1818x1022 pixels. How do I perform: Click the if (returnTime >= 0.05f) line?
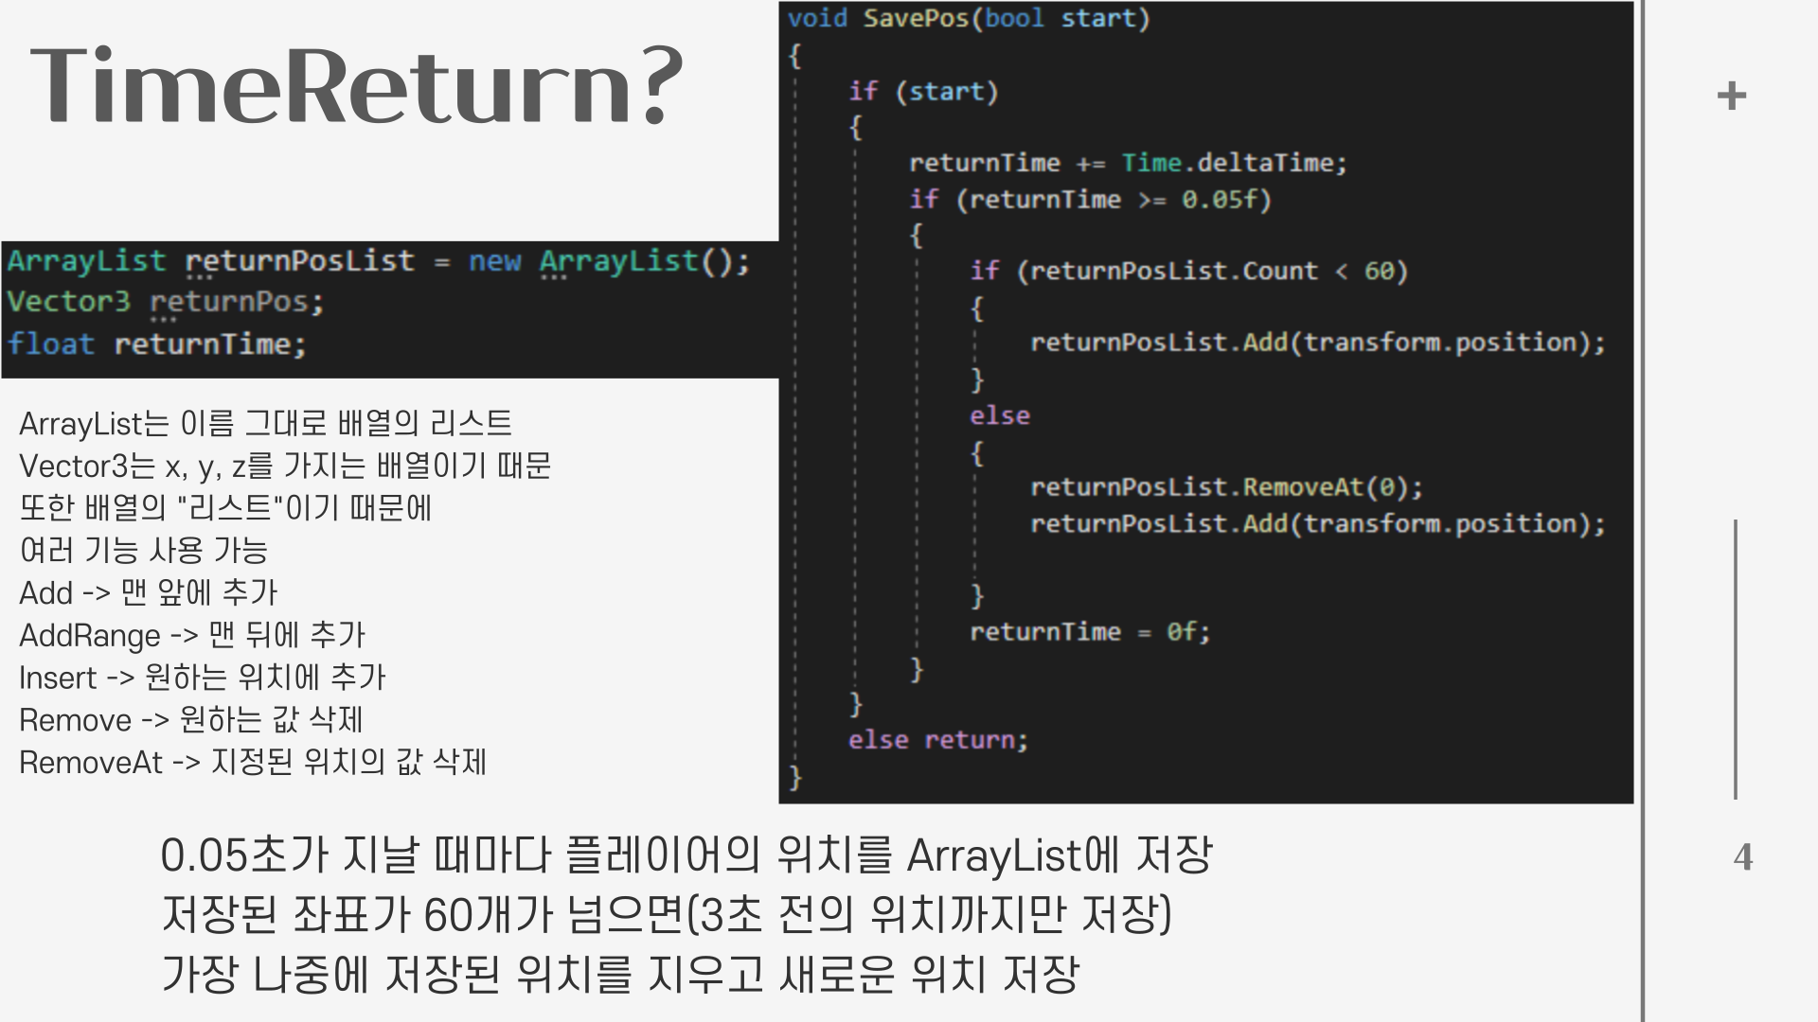coord(1089,200)
